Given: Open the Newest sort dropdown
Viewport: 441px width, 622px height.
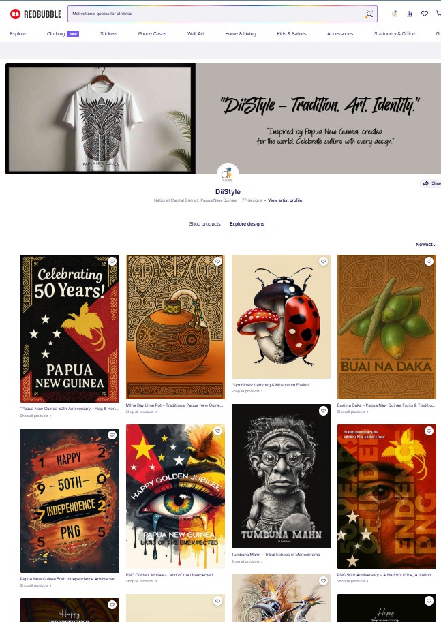Looking at the screenshot, I should [x=425, y=245].
